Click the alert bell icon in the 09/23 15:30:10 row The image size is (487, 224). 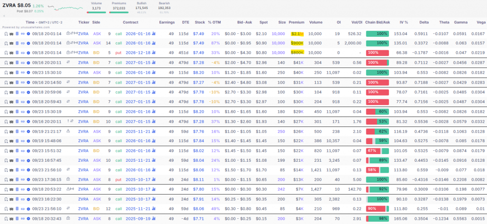6,72
